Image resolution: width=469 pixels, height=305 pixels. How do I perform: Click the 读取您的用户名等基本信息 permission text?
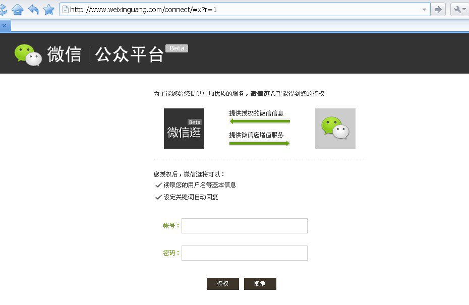point(200,185)
